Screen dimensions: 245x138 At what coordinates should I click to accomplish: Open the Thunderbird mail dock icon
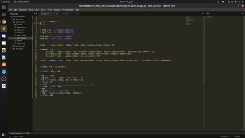point(4,36)
